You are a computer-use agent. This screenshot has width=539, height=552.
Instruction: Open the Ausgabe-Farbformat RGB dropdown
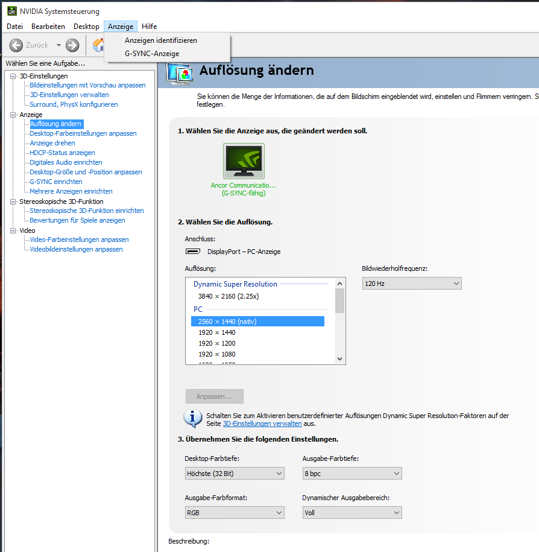(x=235, y=513)
